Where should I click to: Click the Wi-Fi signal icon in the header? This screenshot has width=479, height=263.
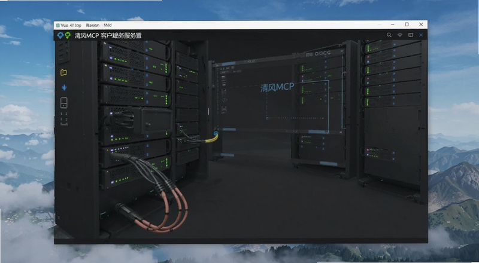coord(400,35)
